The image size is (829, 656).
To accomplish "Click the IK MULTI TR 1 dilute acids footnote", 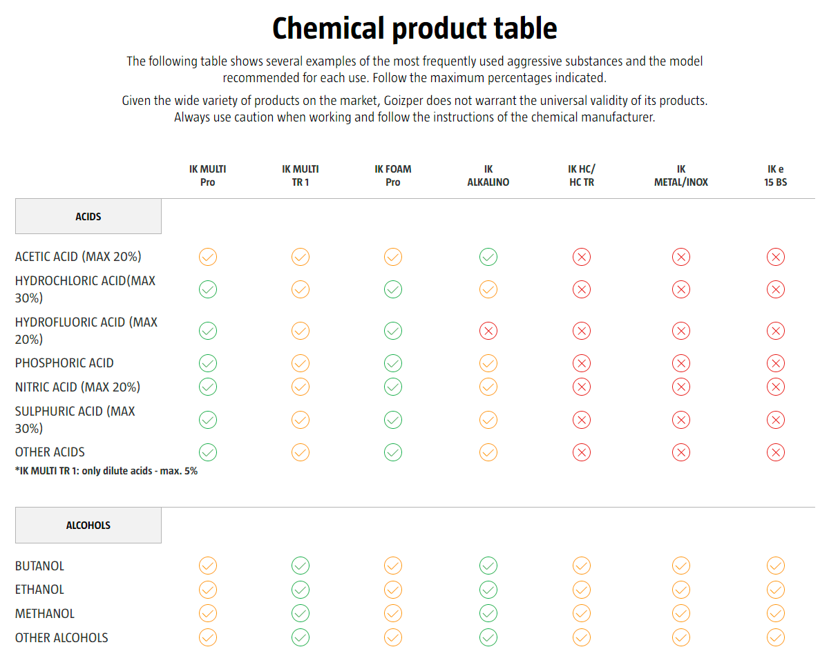I will tap(106, 471).
